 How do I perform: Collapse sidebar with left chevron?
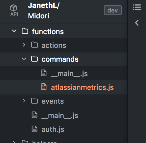[x=137, y=23]
